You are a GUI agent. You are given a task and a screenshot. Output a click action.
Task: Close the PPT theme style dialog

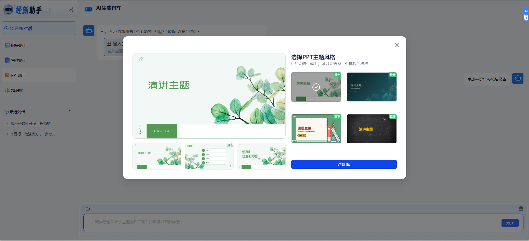click(397, 45)
